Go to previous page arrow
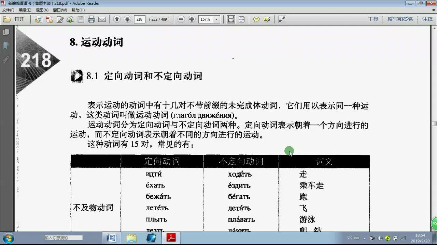This screenshot has width=437, height=245. [x=117, y=19]
